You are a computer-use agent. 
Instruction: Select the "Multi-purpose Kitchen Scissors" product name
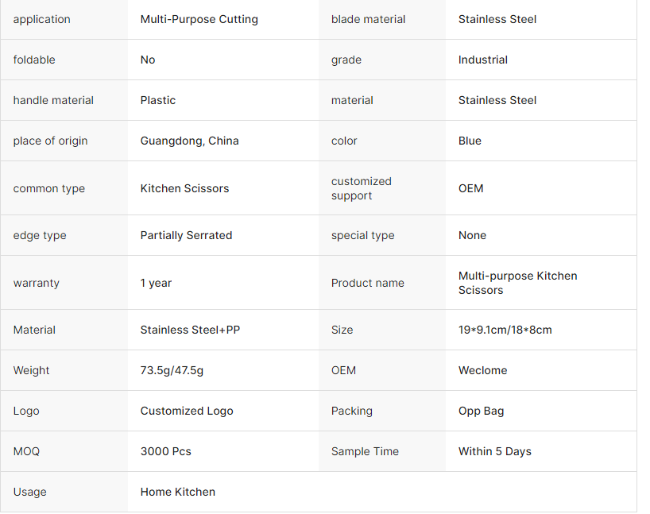click(517, 283)
